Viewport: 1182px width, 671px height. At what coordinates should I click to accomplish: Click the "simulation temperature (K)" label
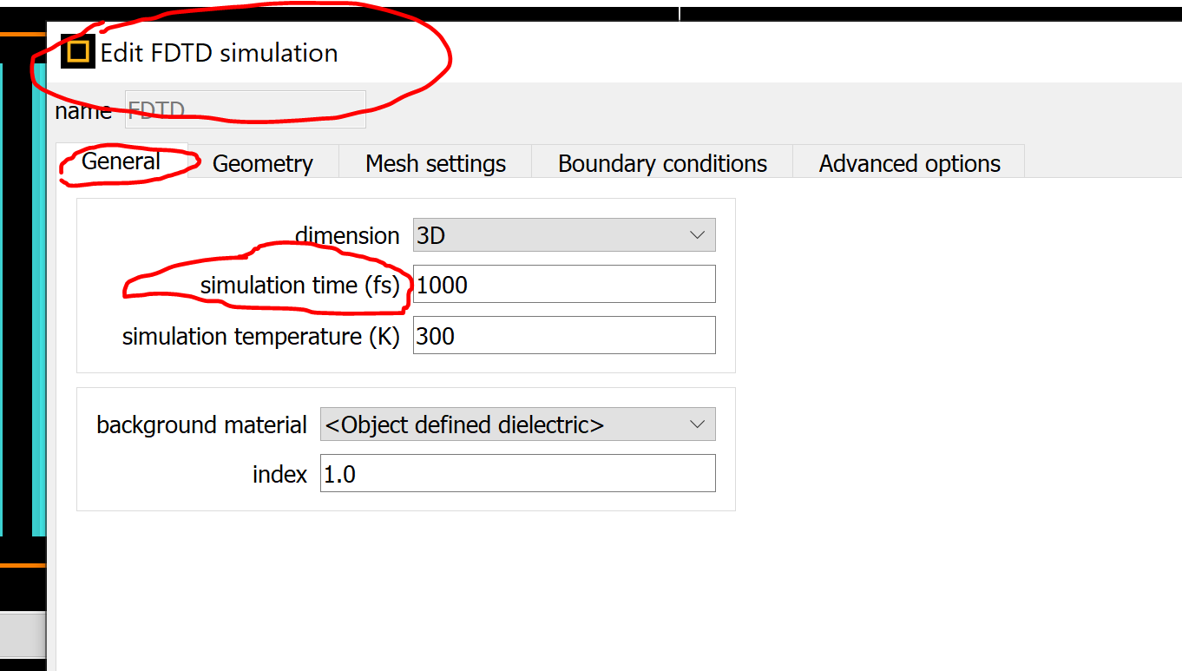(x=260, y=336)
